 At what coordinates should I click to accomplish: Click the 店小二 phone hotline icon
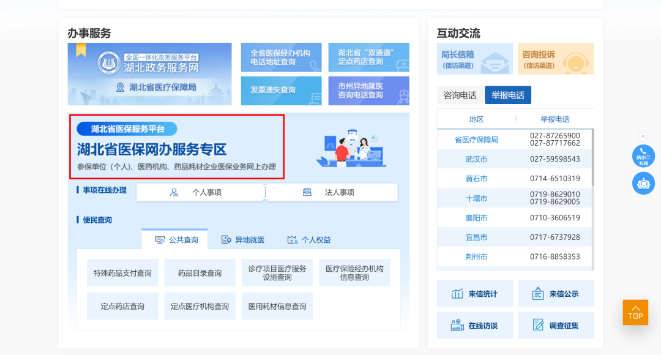click(x=643, y=155)
